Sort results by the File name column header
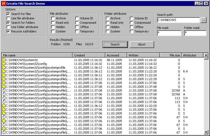The height and width of the screenshot is (136, 210). coord(37,55)
